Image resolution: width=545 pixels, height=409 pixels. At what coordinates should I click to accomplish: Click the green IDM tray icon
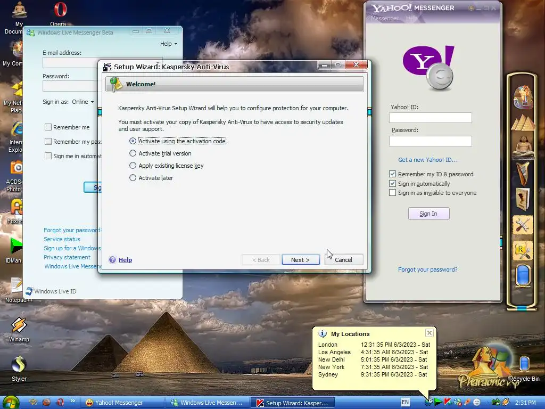coord(439,403)
